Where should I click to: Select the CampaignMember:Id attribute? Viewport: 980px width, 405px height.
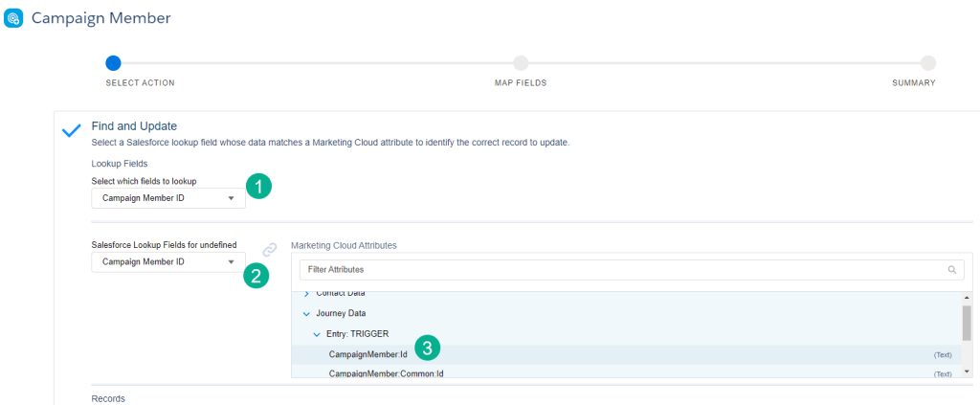368,354
